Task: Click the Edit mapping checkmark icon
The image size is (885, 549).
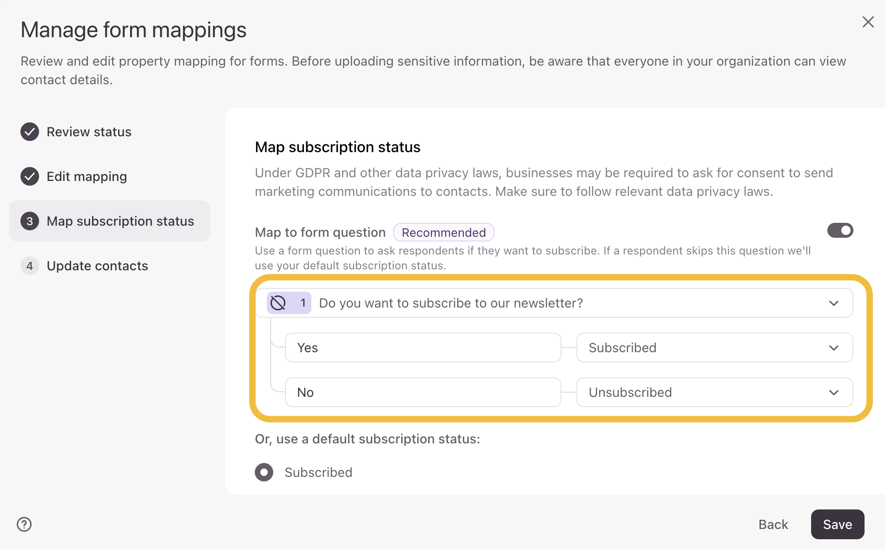Action: [x=30, y=176]
